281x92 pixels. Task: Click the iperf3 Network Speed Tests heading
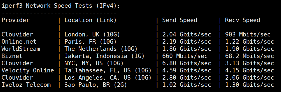tap(61, 6)
